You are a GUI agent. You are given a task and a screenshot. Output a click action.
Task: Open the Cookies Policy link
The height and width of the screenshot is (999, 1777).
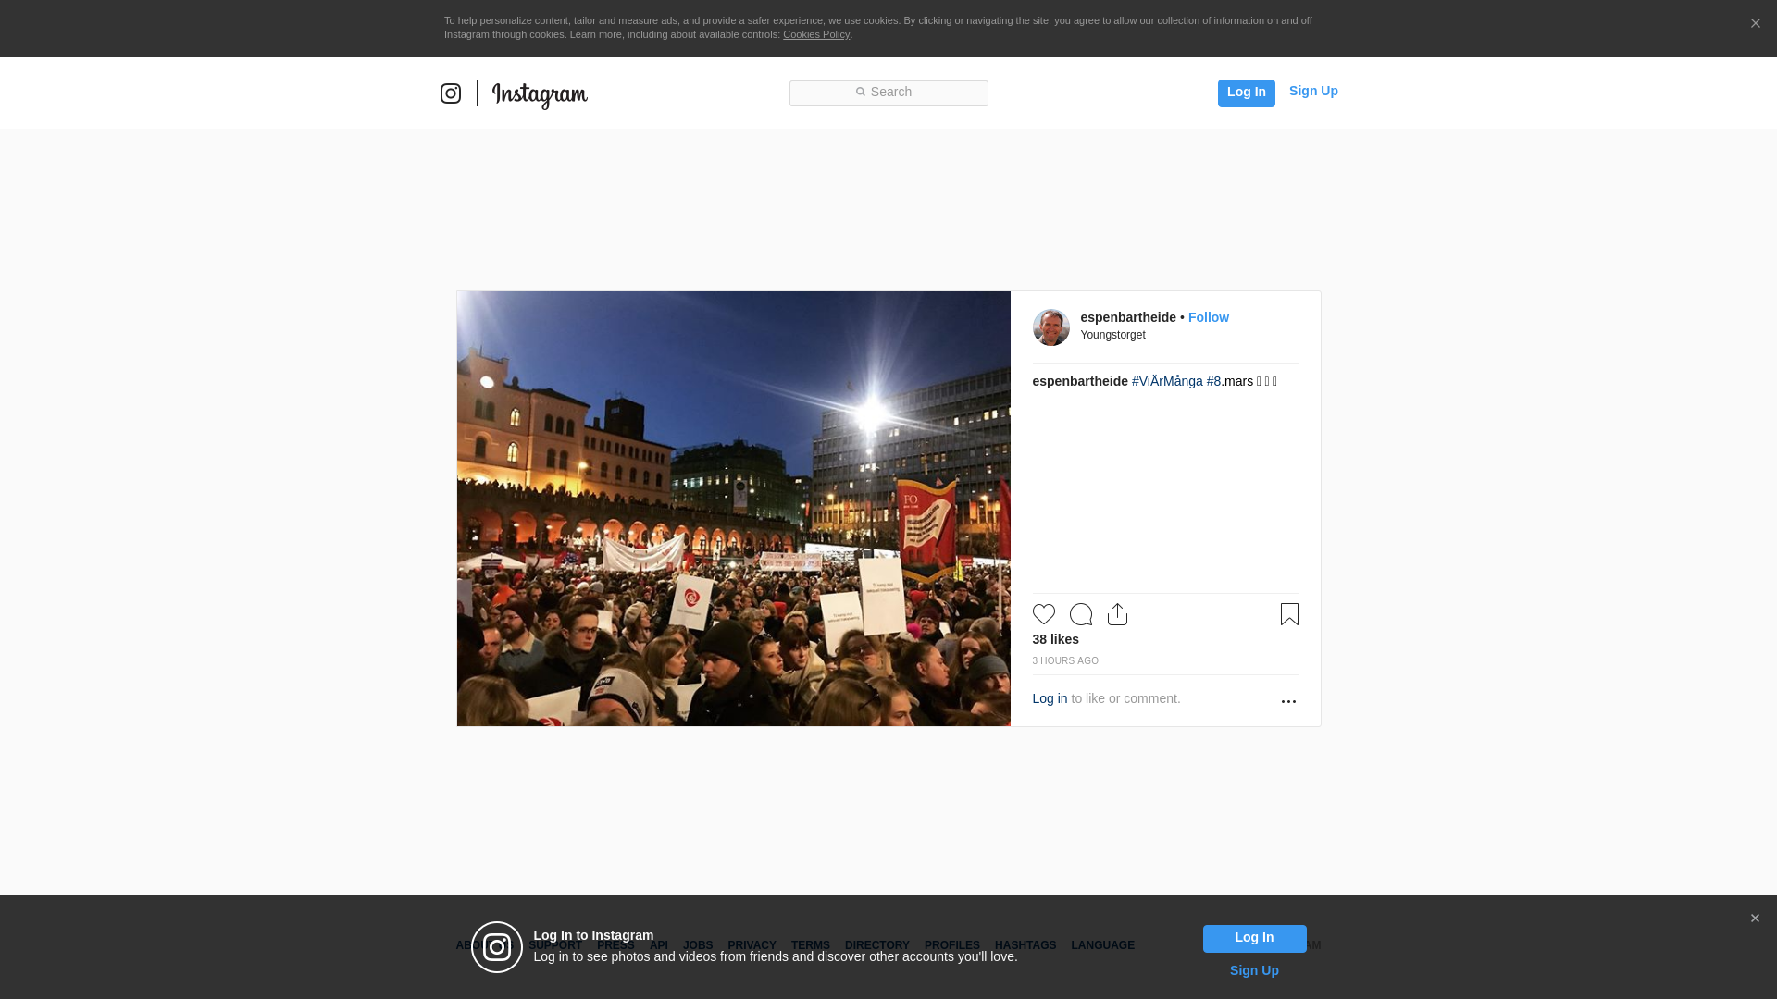pyautogui.click(x=816, y=34)
